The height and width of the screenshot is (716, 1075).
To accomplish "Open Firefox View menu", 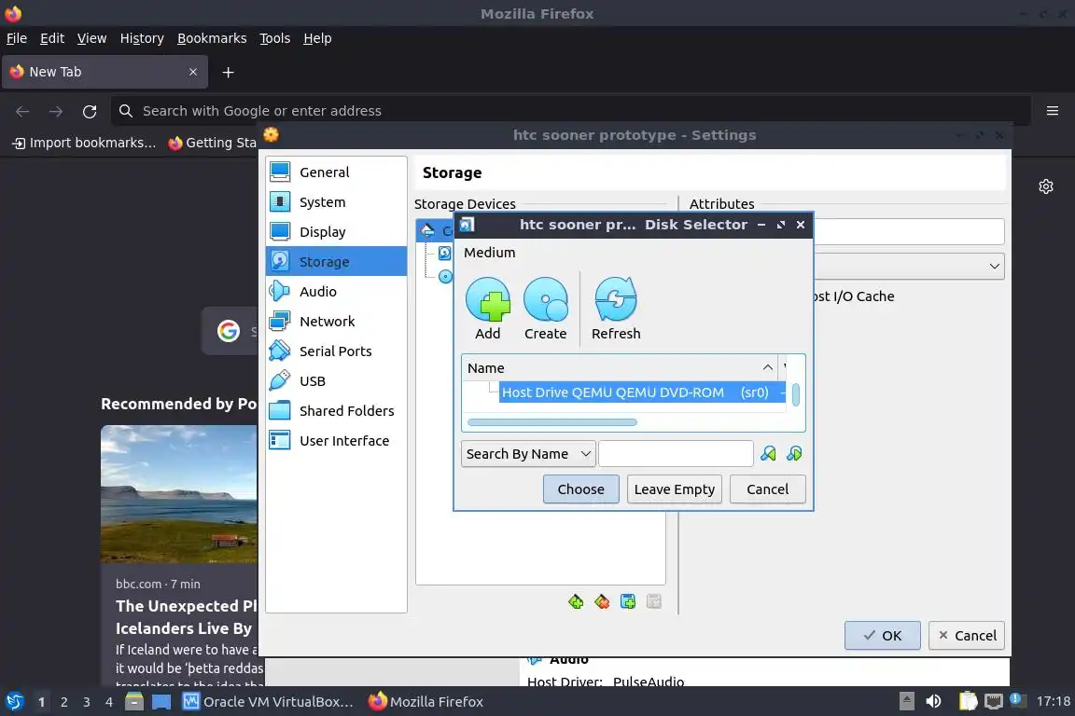I will coord(91,38).
